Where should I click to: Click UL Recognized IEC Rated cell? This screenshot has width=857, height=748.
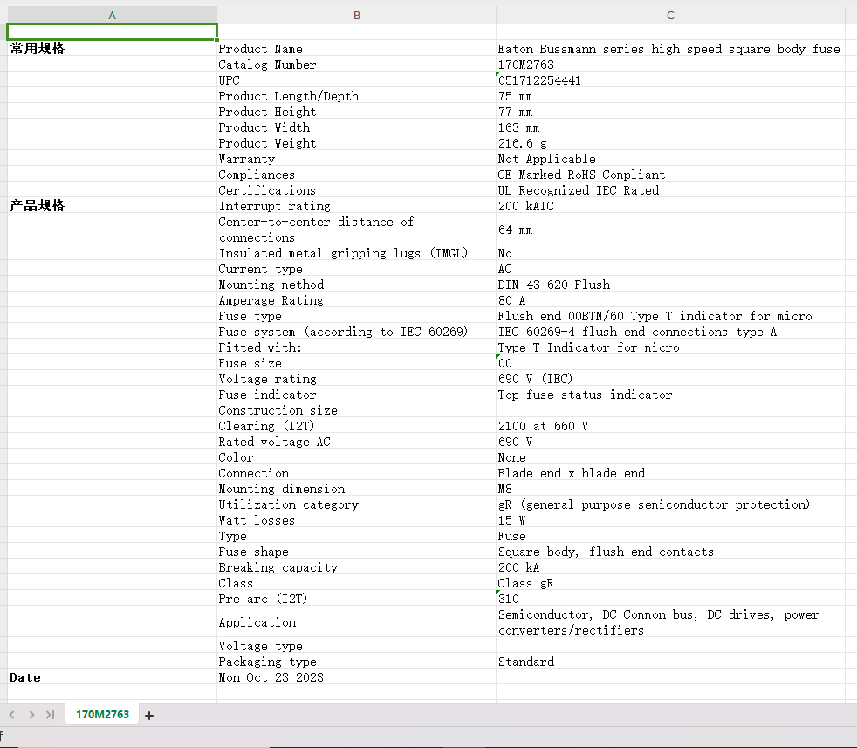pyautogui.click(x=670, y=190)
